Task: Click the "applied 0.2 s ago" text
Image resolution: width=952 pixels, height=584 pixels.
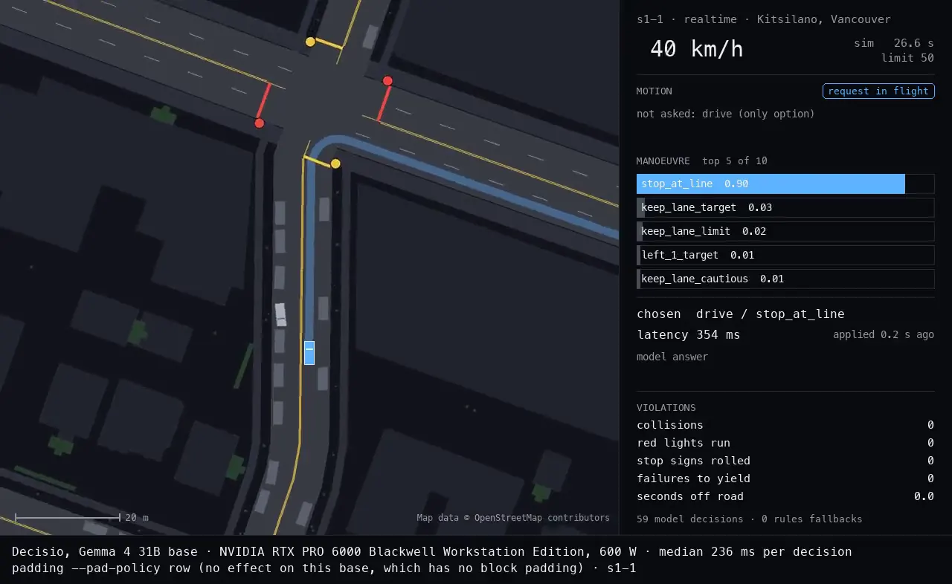Action: [x=884, y=334]
